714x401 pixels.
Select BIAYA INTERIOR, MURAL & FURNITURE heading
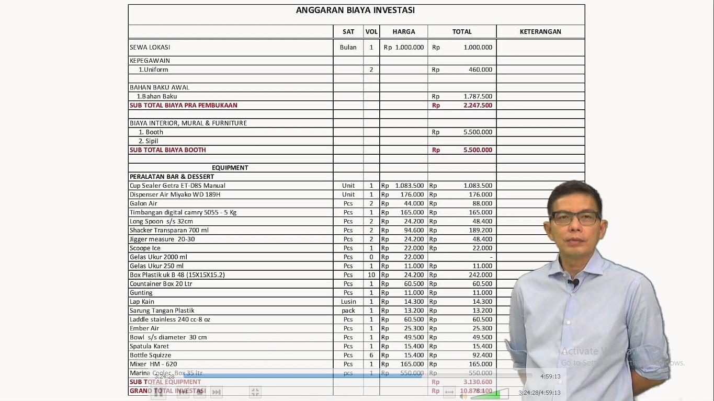[188, 123]
